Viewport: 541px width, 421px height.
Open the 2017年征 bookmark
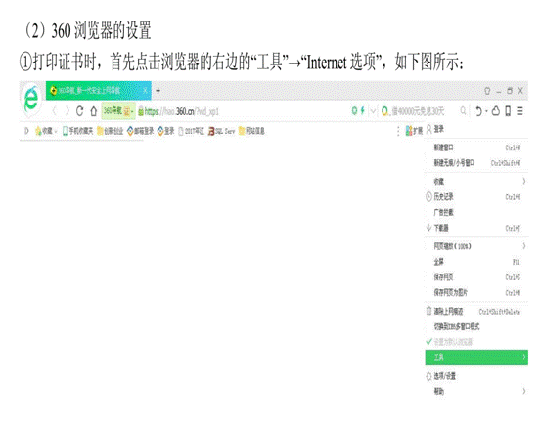pos(192,131)
